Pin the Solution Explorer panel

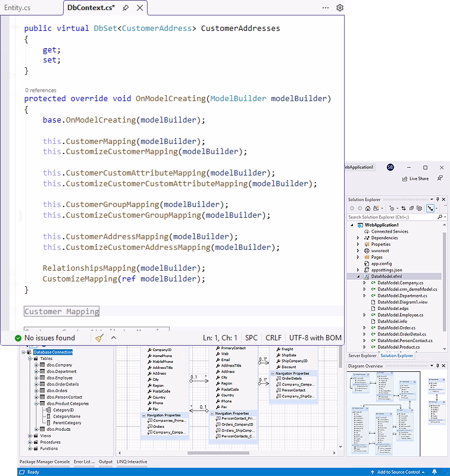437,199
